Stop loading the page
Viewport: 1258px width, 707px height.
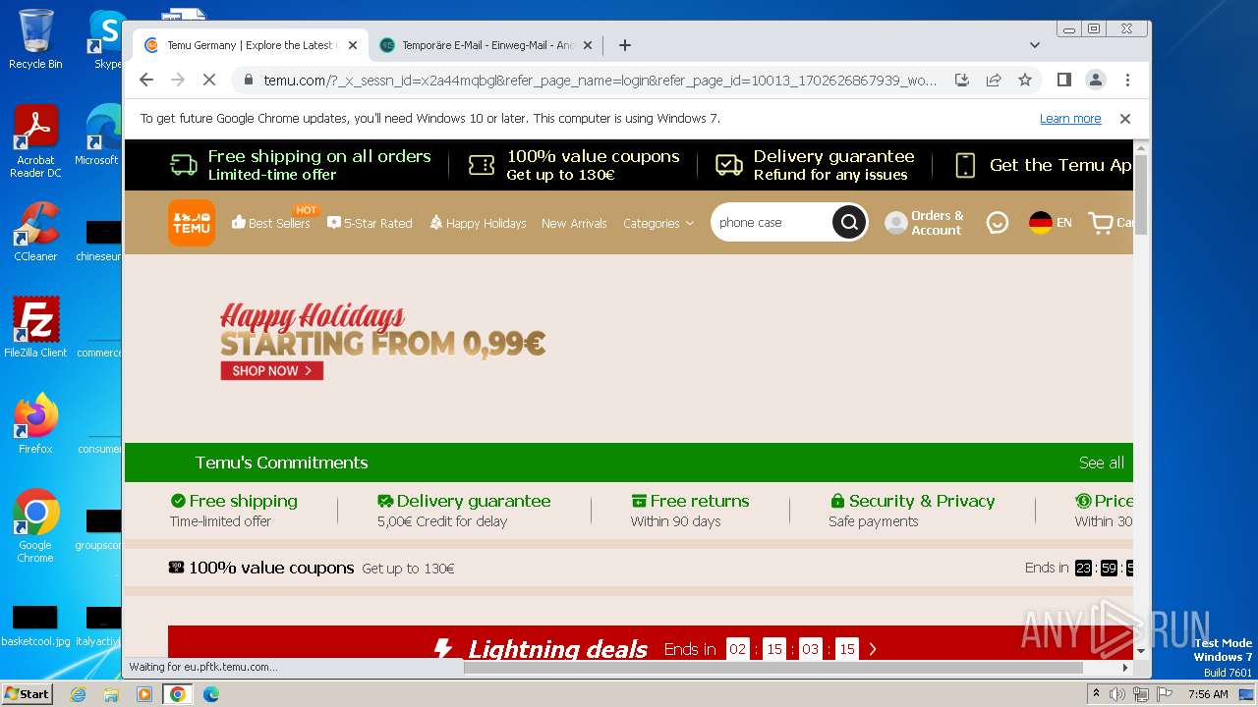(x=209, y=81)
